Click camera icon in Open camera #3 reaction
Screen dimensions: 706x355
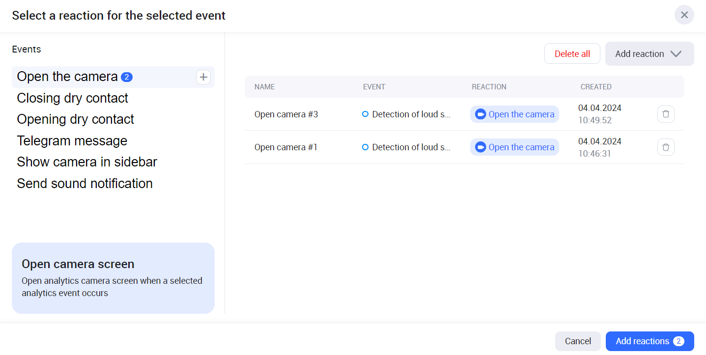coord(480,114)
